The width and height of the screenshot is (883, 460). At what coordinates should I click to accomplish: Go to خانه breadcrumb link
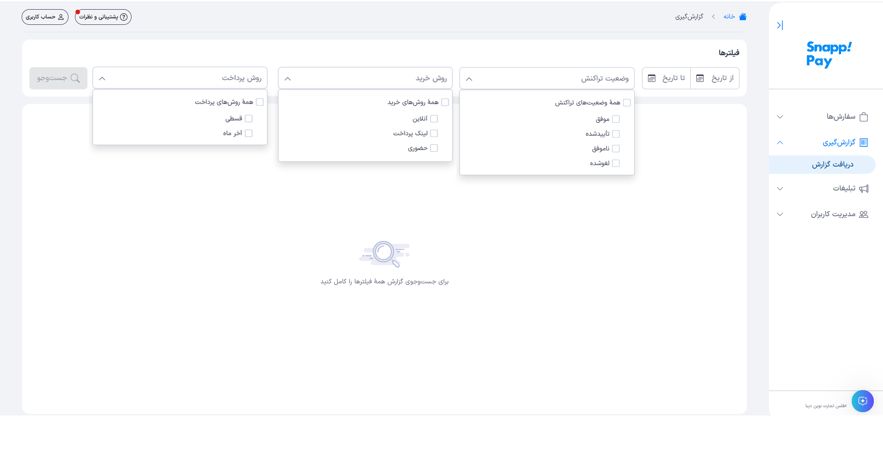[729, 17]
